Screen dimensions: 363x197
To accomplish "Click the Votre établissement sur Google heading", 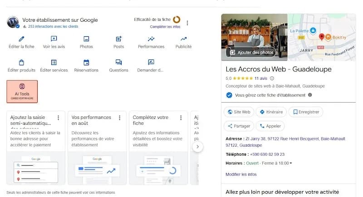I will coord(60,20).
